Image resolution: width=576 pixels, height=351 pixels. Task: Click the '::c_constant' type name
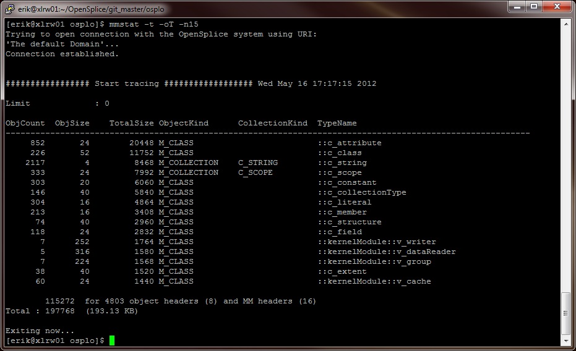pyautogui.click(x=346, y=183)
